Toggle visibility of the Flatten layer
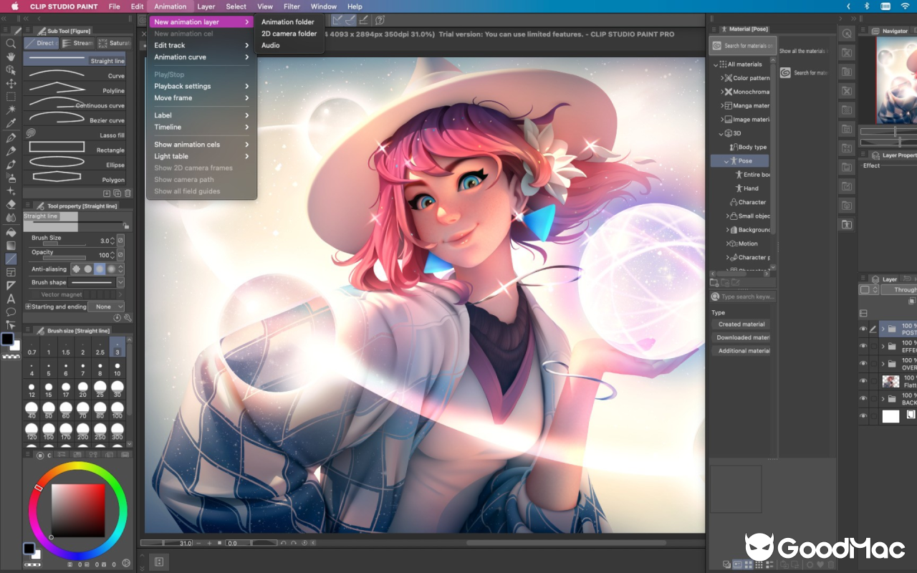Screen dimensions: 917x573 (x=864, y=381)
